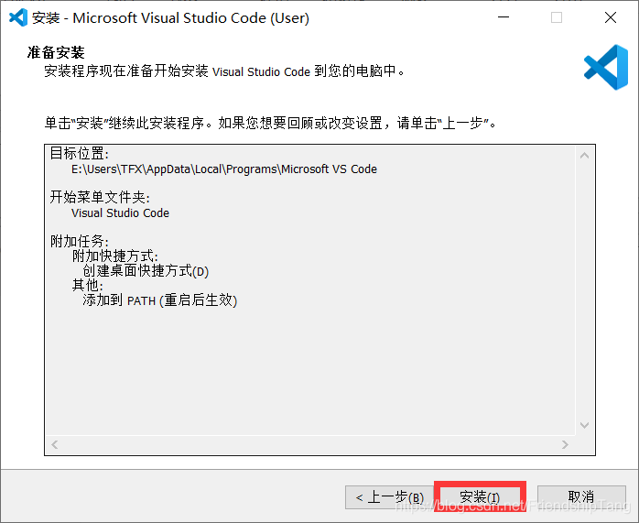Close the installer window

pos(611,17)
